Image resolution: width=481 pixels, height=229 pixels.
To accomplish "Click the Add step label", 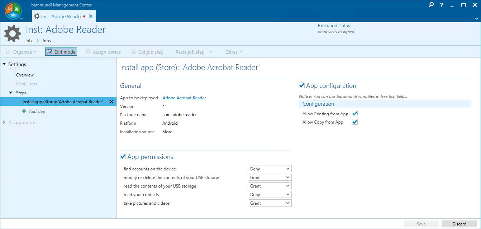I will (x=37, y=111).
